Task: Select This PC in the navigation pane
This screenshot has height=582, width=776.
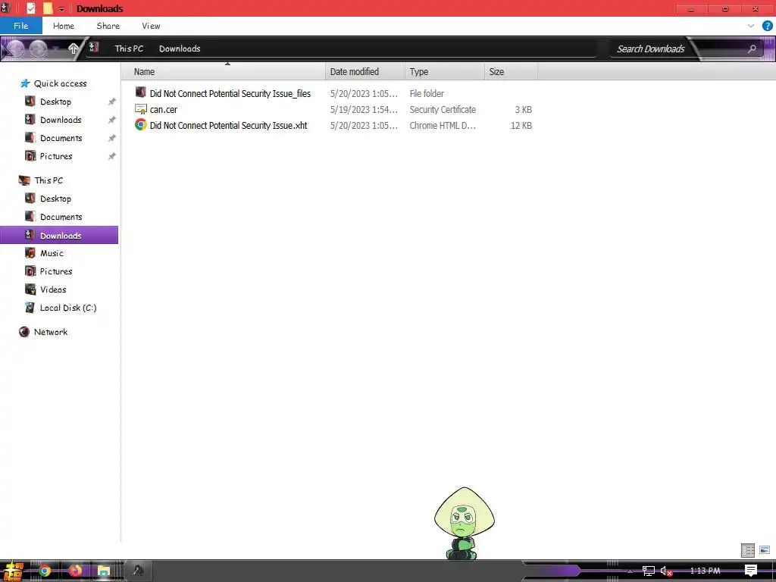Action: [x=48, y=180]
